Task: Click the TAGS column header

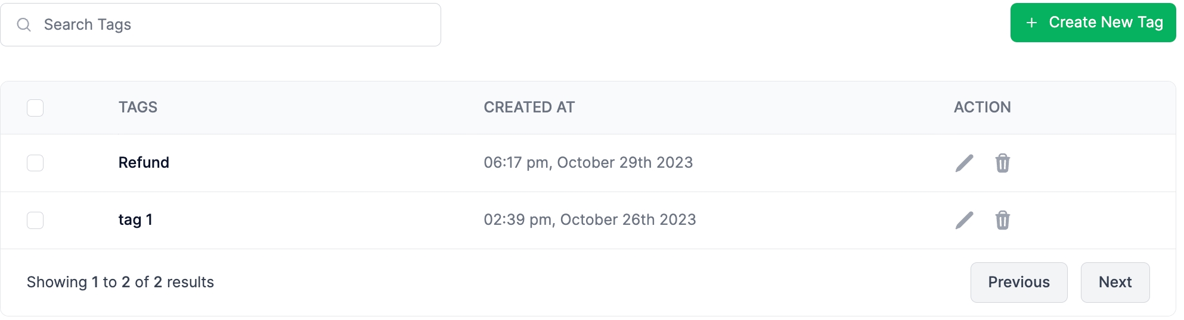Action: pos(138,107)
